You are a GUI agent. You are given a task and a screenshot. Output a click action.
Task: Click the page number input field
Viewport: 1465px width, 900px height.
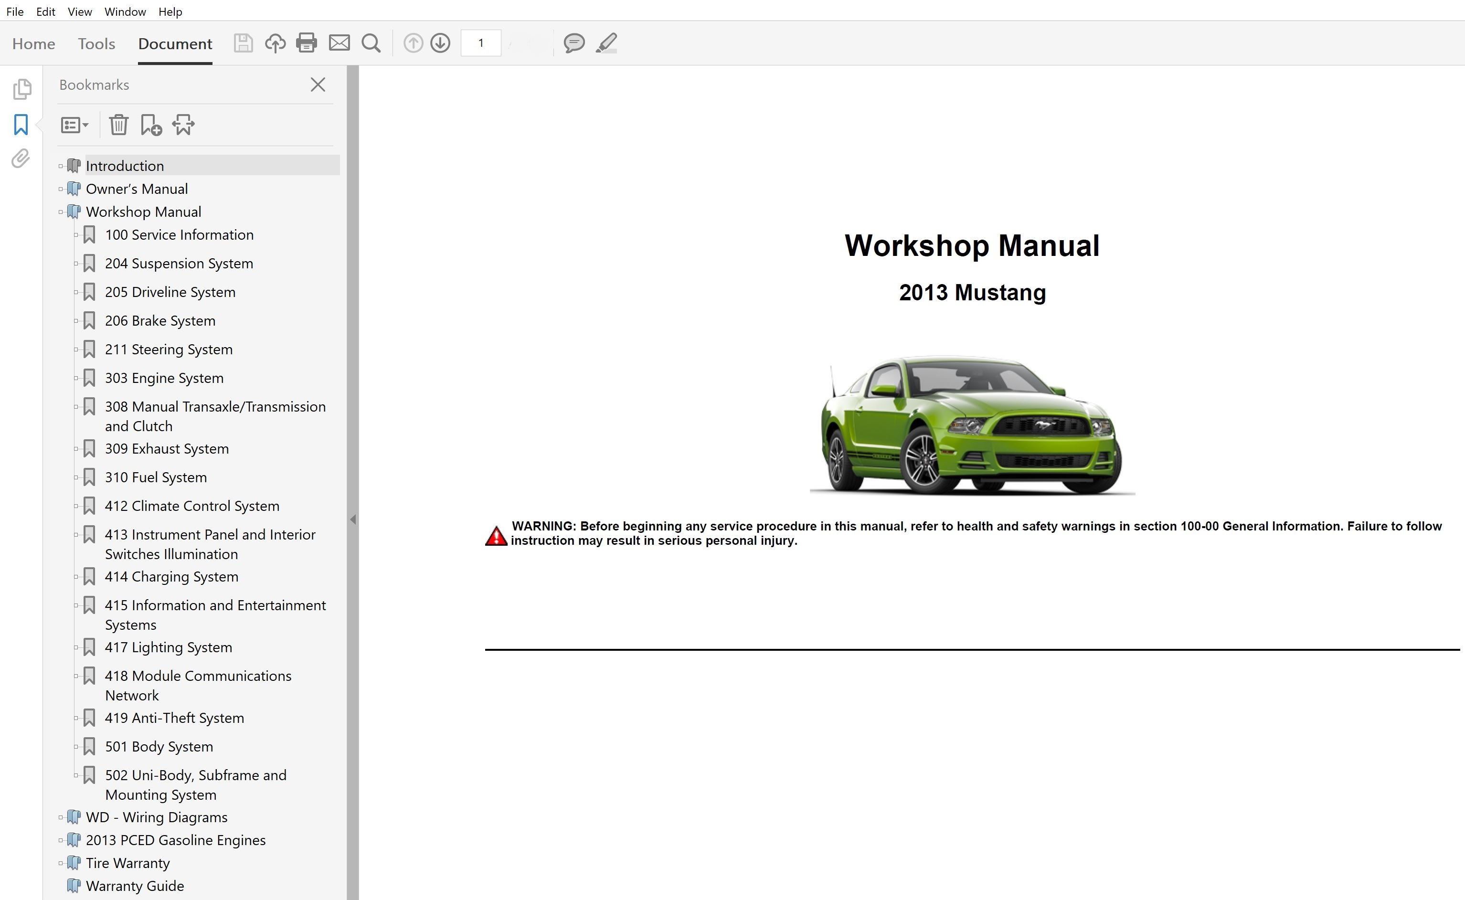pos(480,43)
